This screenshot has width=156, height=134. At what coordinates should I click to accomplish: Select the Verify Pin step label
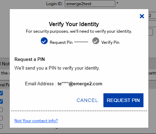click(110, 42)
